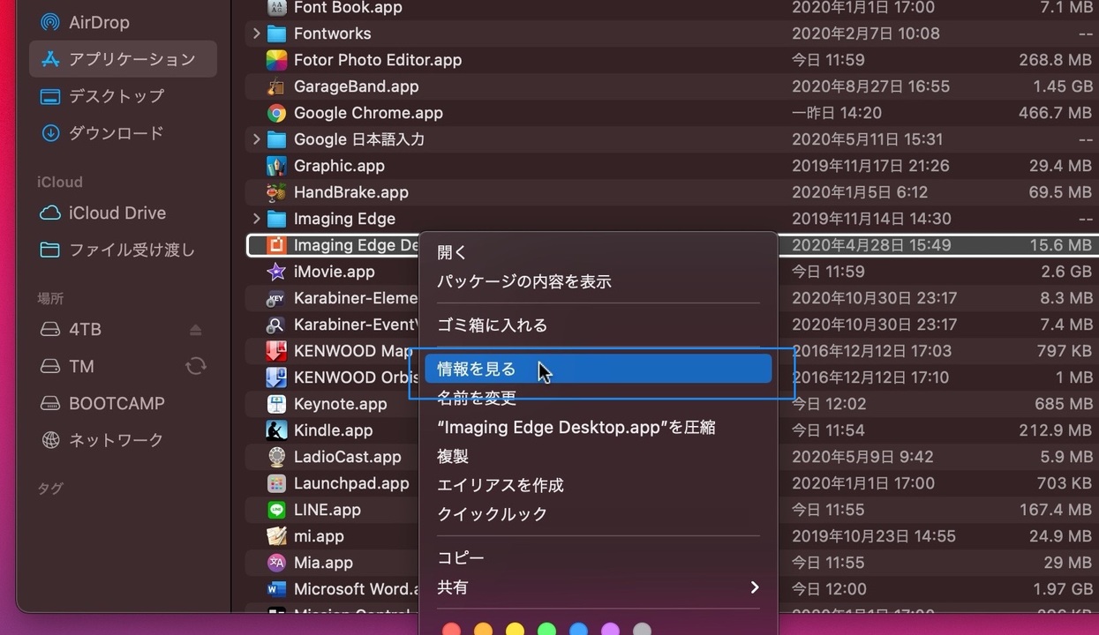The image size is (1099, 635).
Task: Select the Imaging Edge folder name
Action: pyautogui.click(x=344, y=219)
